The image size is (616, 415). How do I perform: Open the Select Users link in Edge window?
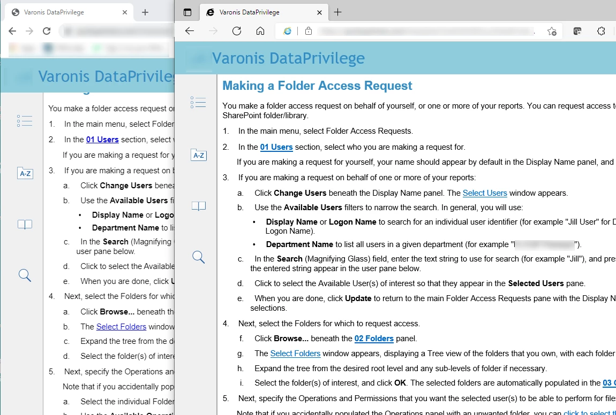(485, 193)
